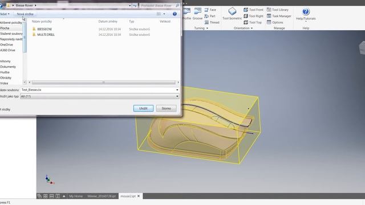Select Dokumenty library
Viewport: 365px width, 205px height.
(8, 67)
